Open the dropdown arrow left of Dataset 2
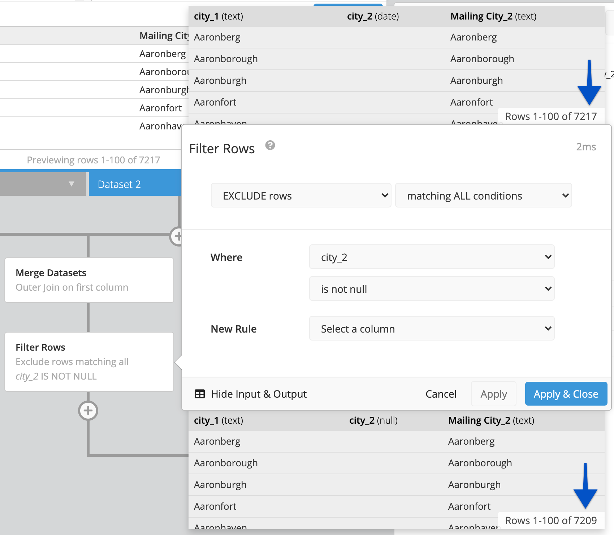The image size is (614, 535). [72, 184]
